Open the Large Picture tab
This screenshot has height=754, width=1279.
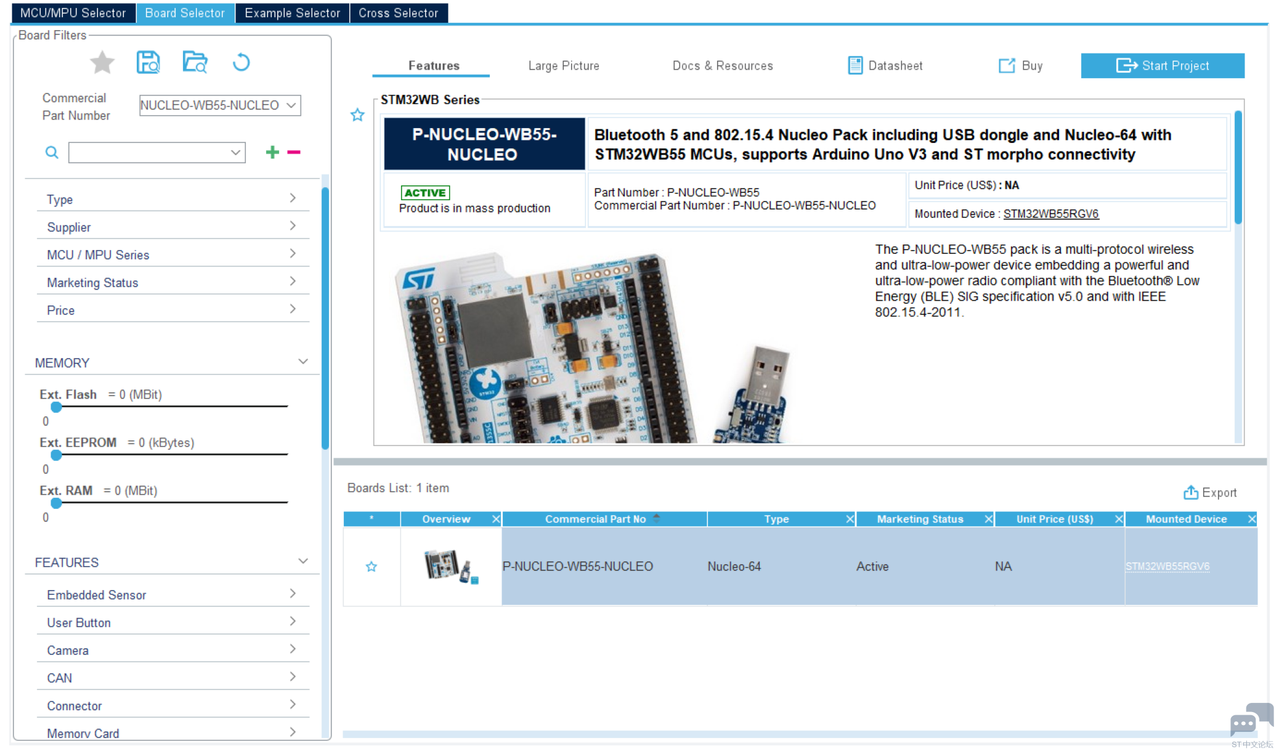pos(564,65)
